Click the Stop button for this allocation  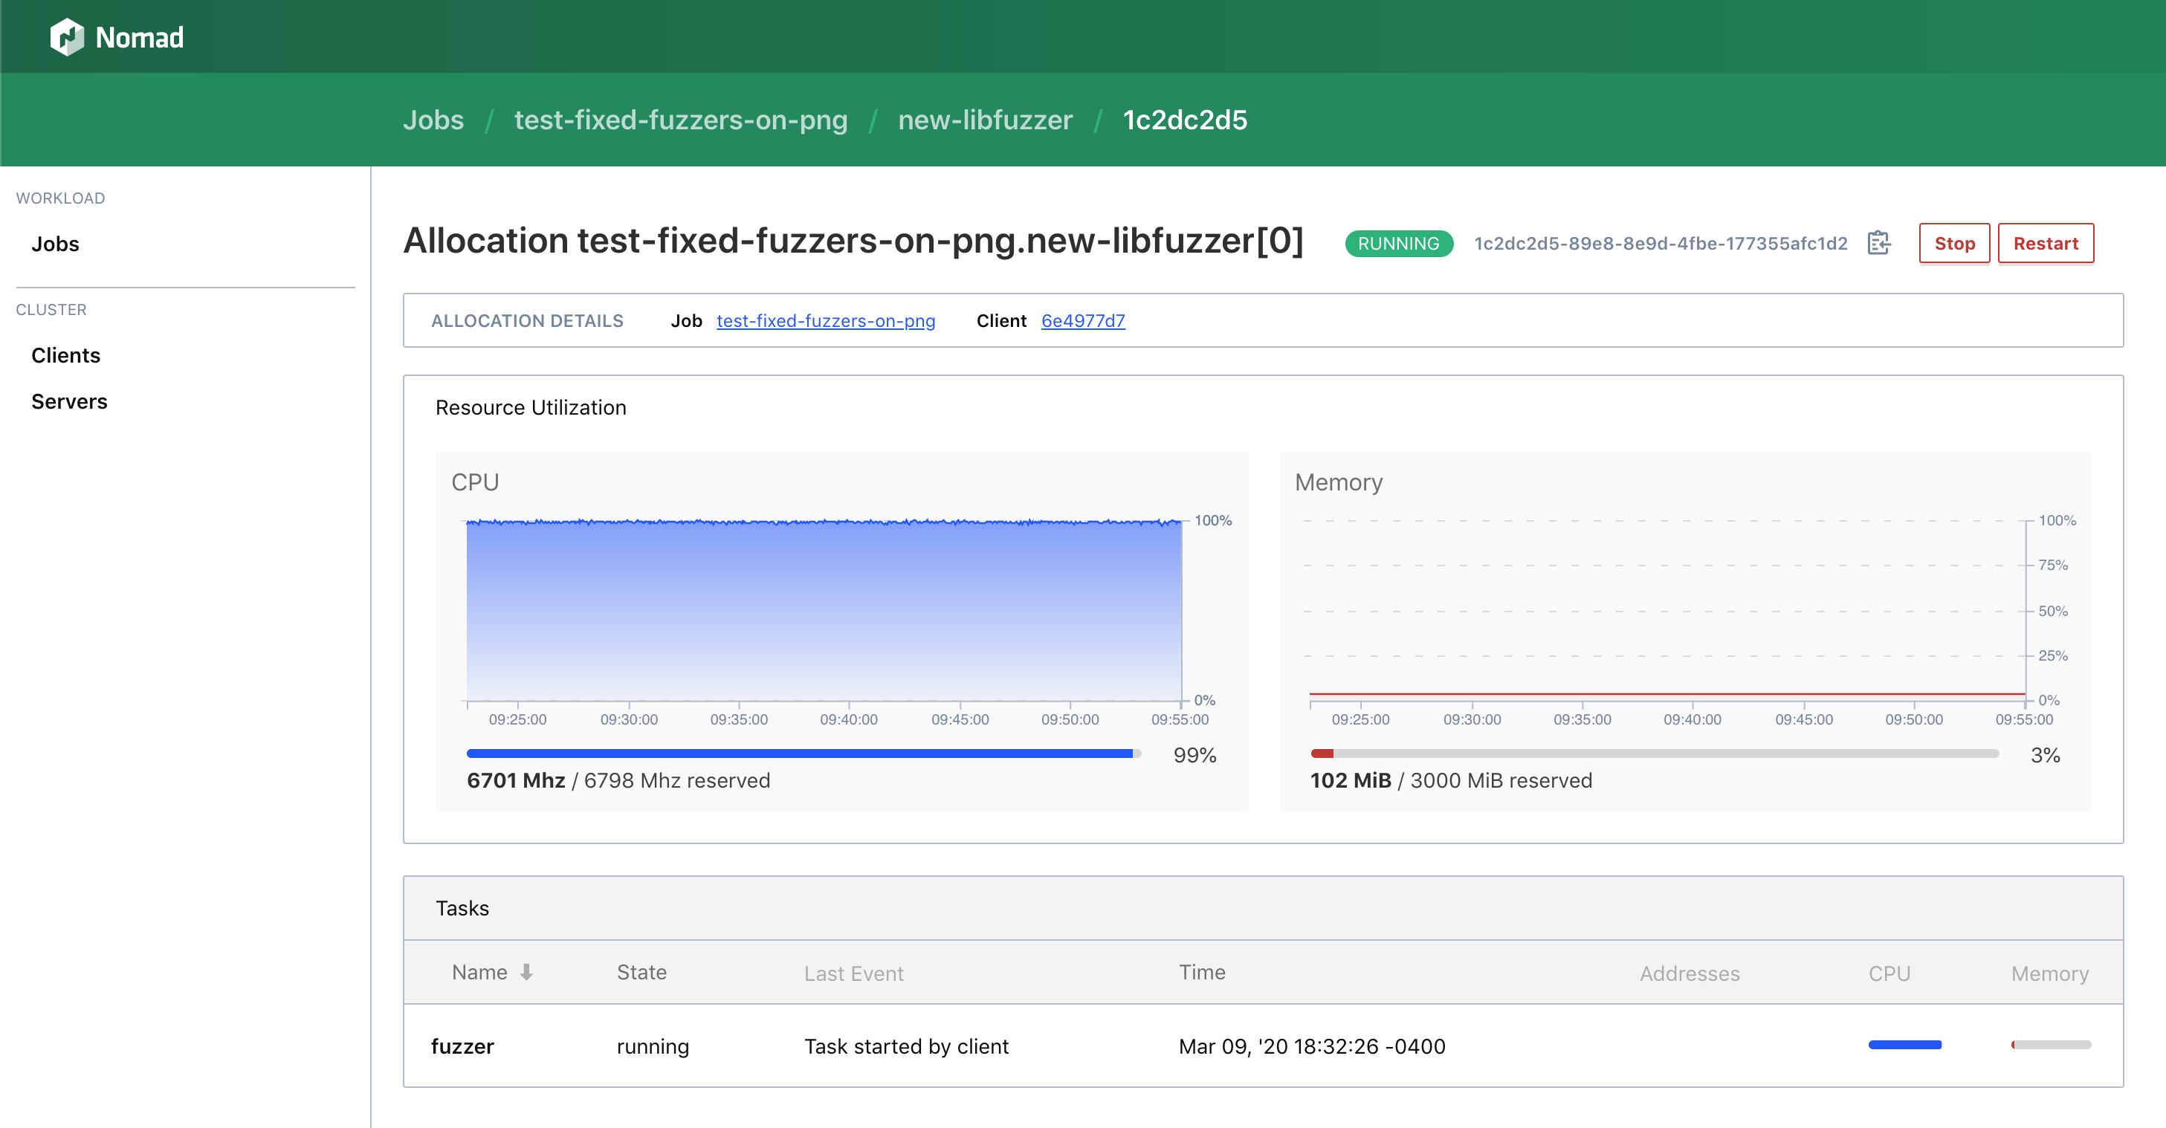point(1951,242)
